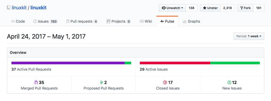Viewport: 271px width, 101px height.
Task: Switch to the Graphs tab
Action: pyautogui.click(x=191, y=21)
